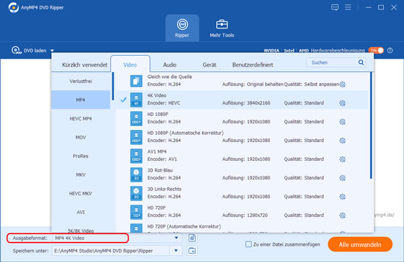Click the HD 1080P preset icon
The image size is (404, 262).
(136, 119)
